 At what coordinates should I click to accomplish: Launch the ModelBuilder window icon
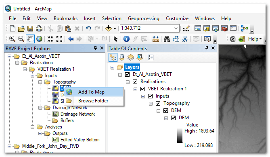click(x=244, y=29)
